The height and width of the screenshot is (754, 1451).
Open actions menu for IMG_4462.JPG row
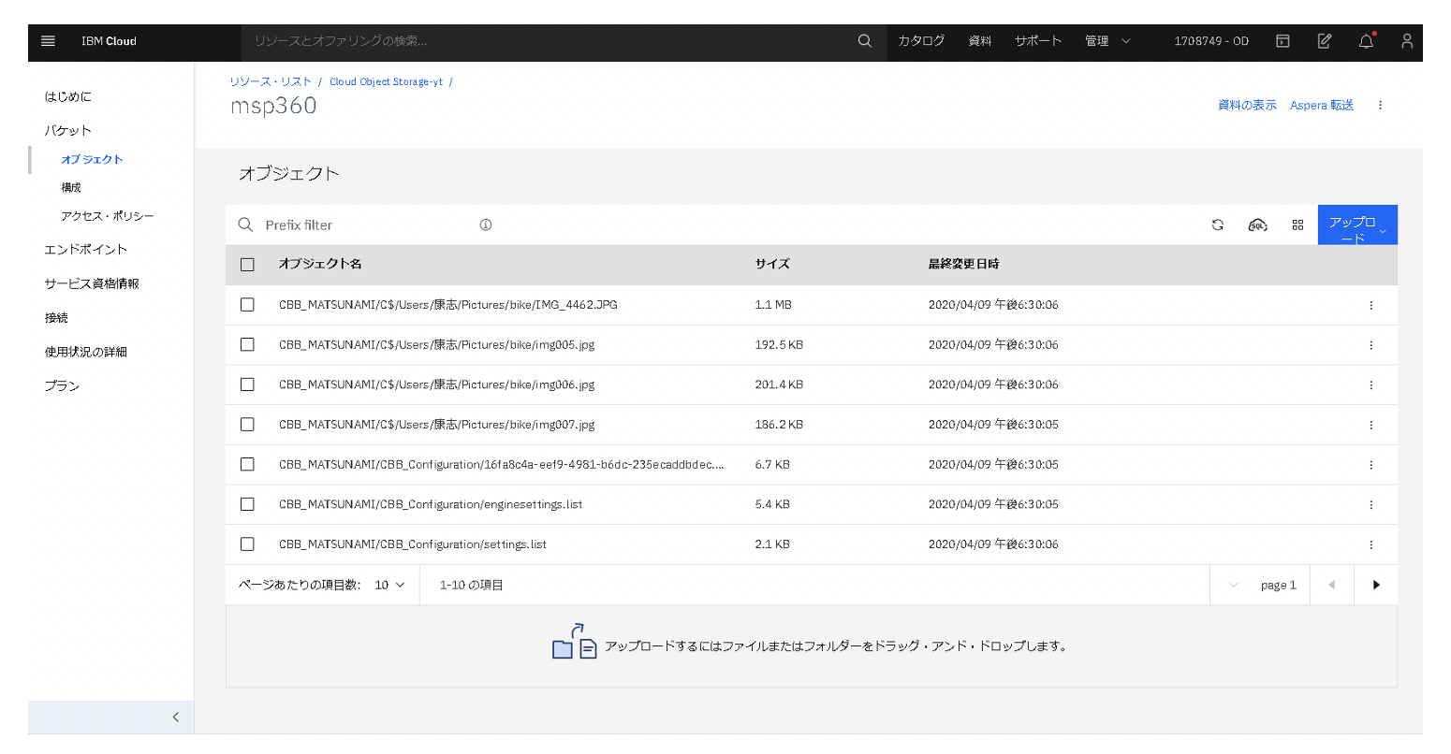tap(1371, 305)
